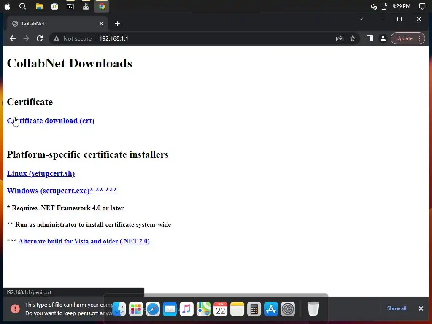The image size is (432, 324).
Task: Click the CollabNet Downloads heading
Action: [x=70, y=63]
